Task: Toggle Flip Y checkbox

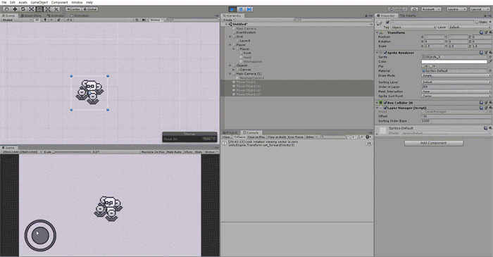Action: point(431,66)
